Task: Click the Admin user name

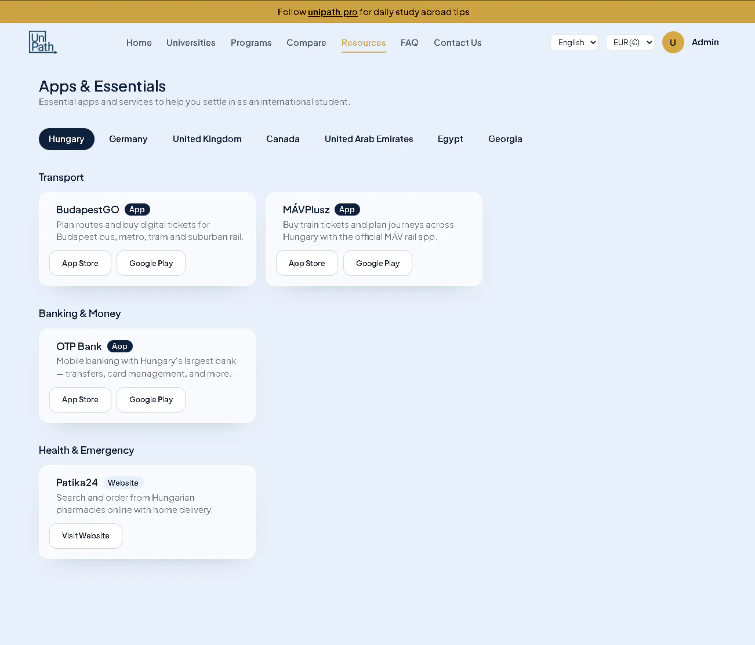Action: pos(705,42)
